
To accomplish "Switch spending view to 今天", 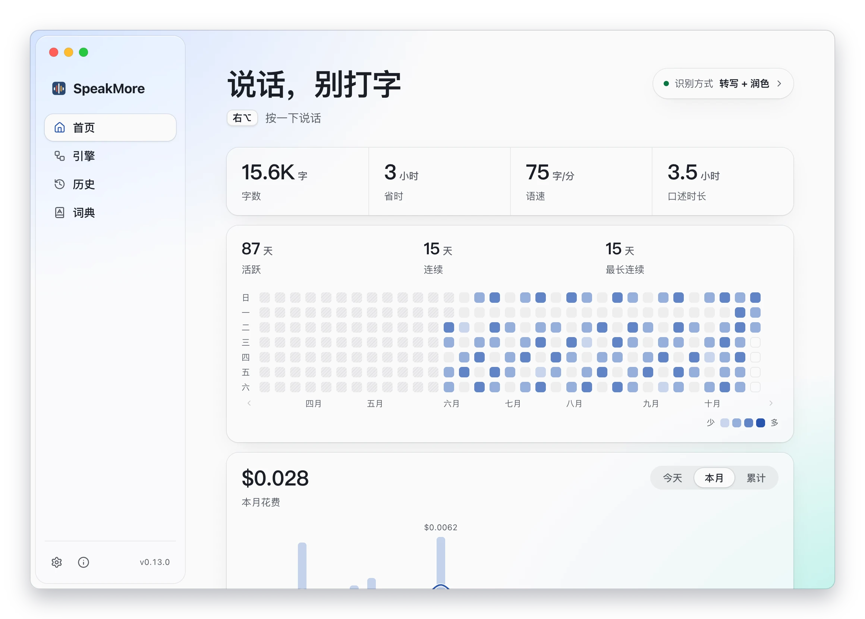I will pyautogui.click(x=672, y=478).
